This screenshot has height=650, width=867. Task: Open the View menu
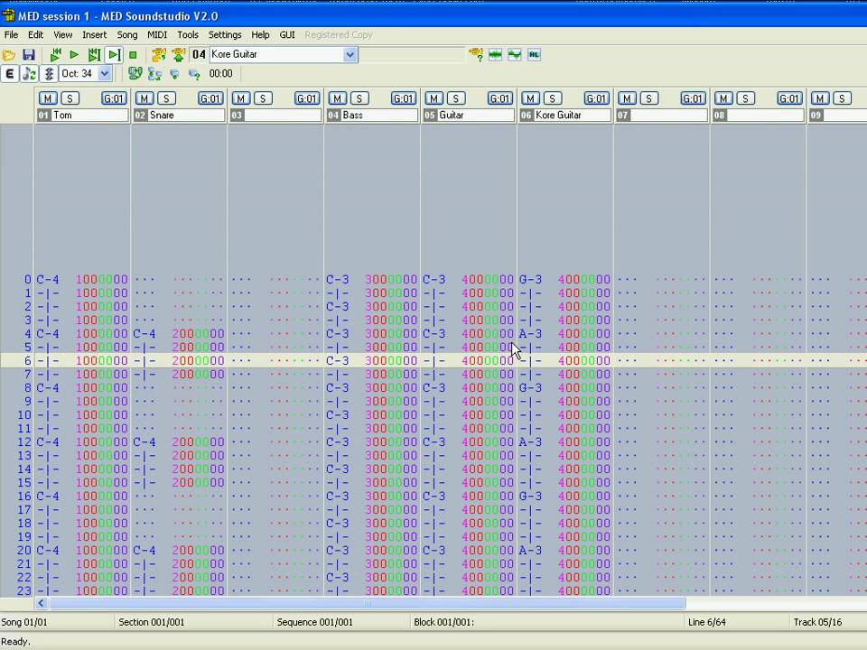tap(62, 35)
